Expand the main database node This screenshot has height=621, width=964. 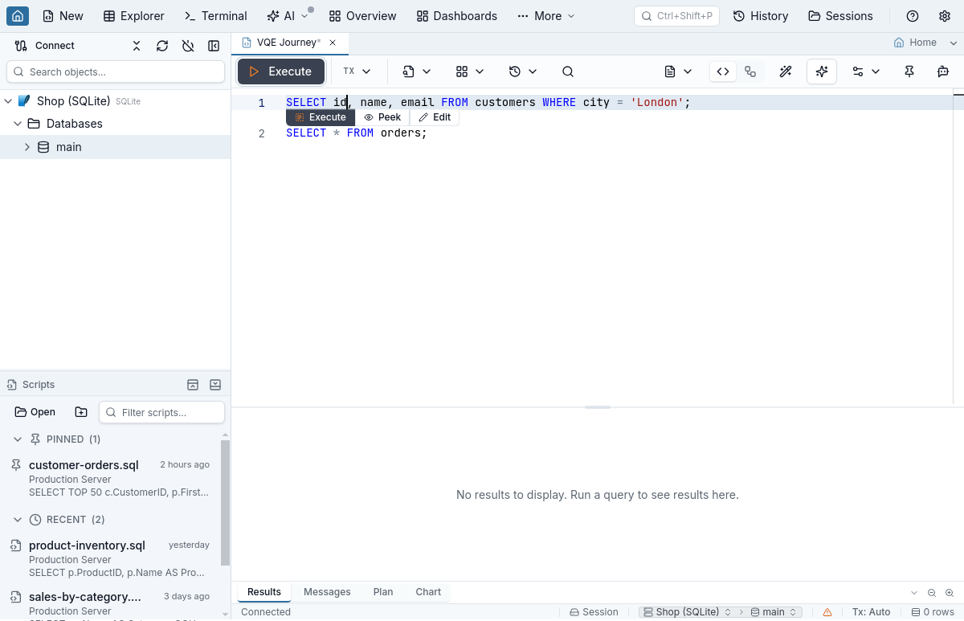pyautogui.click(x=27, y=147)
